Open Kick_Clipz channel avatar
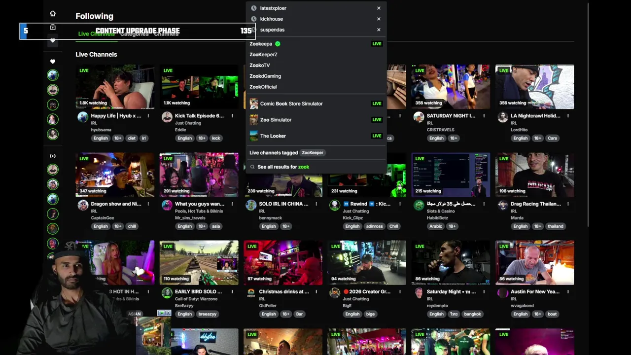 point(335,205)
